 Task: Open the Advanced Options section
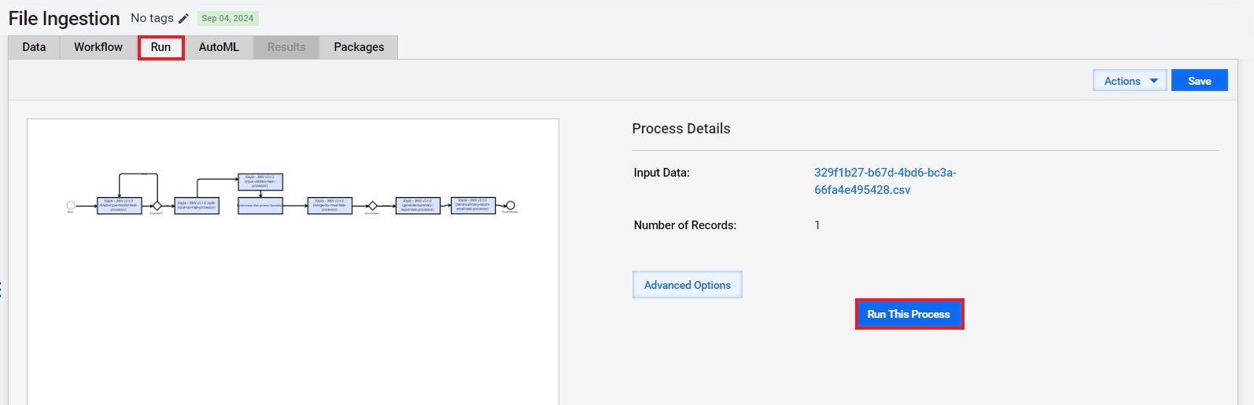[x=688, y=285]
